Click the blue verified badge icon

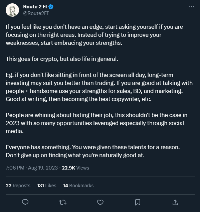tap(51, 7)
